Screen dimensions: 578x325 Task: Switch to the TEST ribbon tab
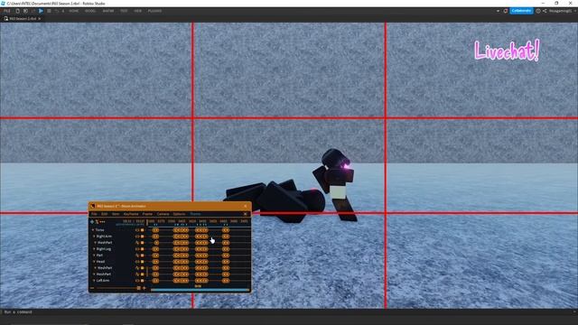point(124,11)
